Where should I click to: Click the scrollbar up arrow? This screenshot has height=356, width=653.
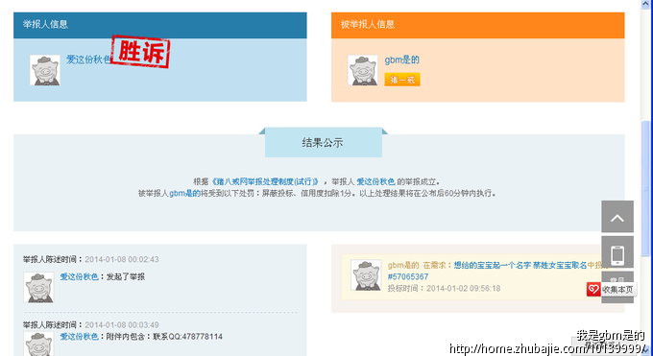pos(645,4)
